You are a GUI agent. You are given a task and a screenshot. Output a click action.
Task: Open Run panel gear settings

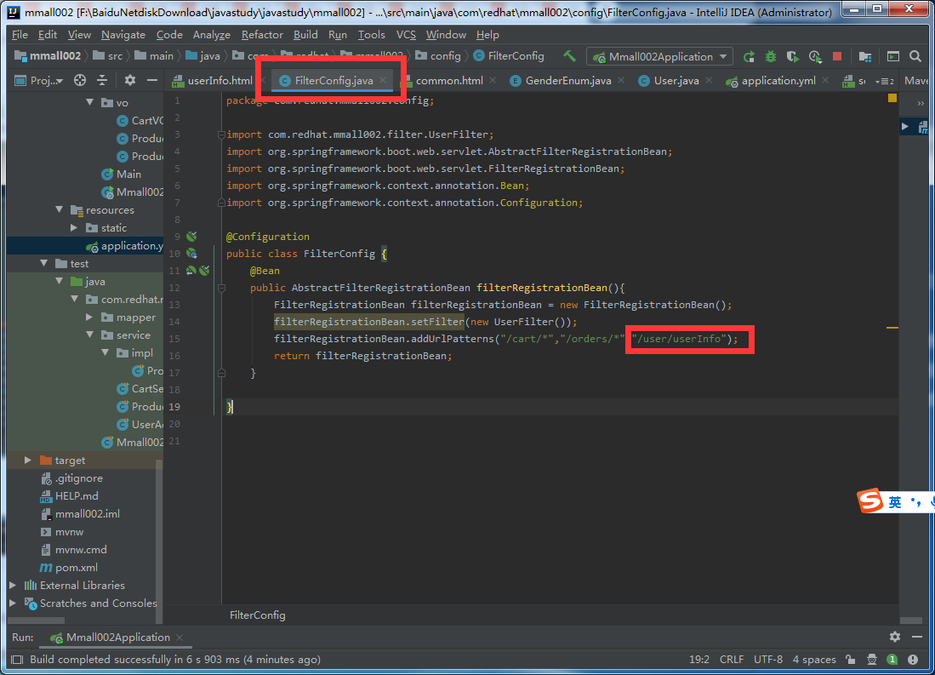click(895, 637)
